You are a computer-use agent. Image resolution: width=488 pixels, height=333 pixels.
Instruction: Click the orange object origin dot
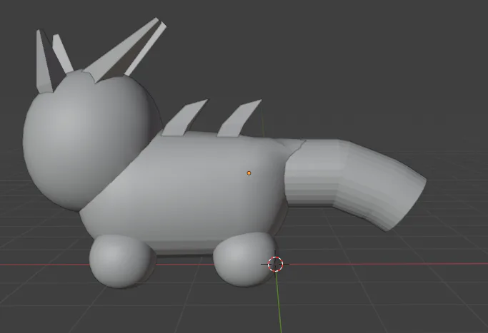(x=249, y=173)
